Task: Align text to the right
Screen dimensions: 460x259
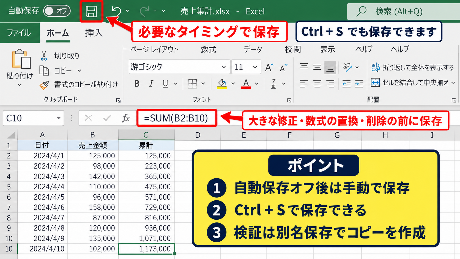Action: pos(330,84)
